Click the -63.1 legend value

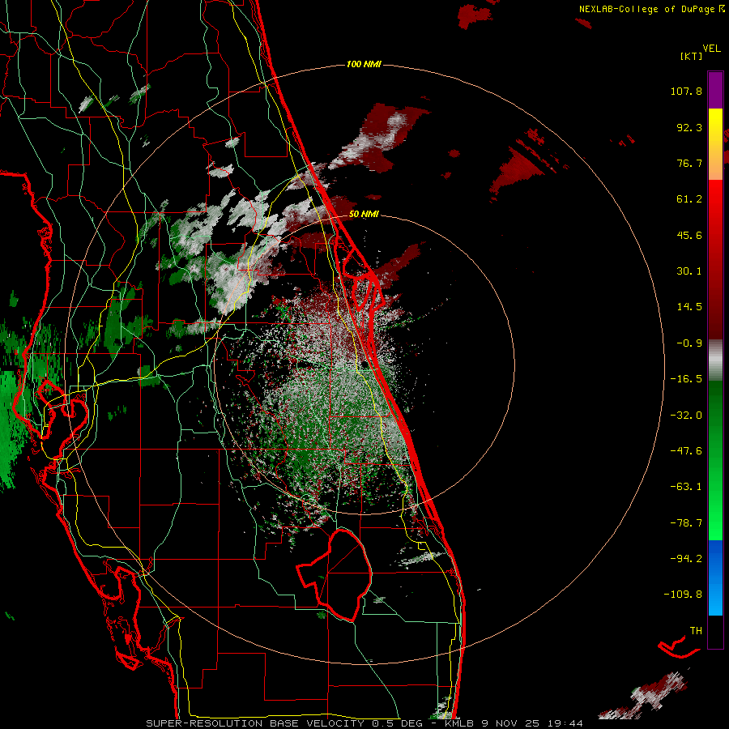pyautogui.click(x=686, y=487)
